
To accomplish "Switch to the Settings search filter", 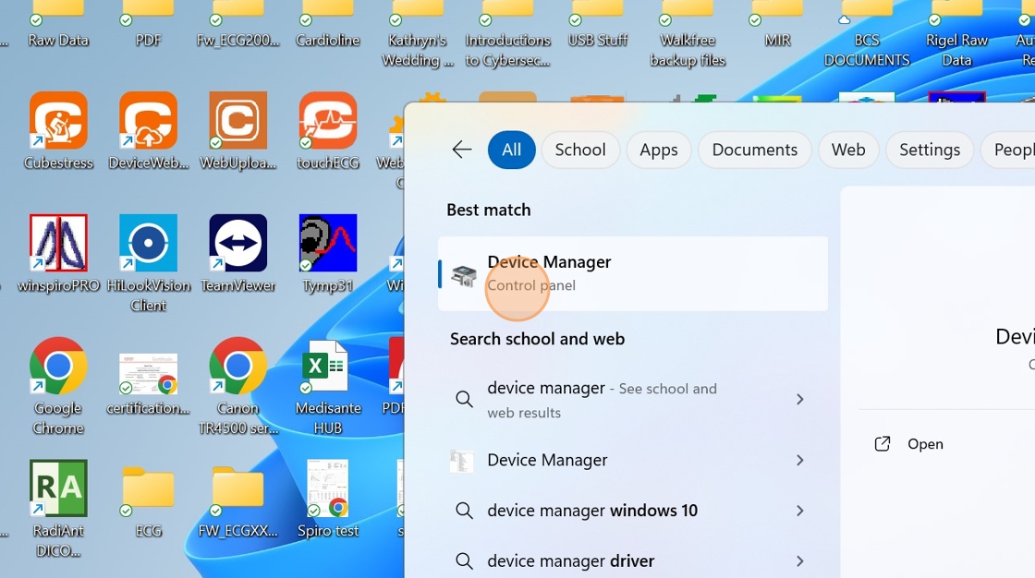I will [x=930, y=150].
